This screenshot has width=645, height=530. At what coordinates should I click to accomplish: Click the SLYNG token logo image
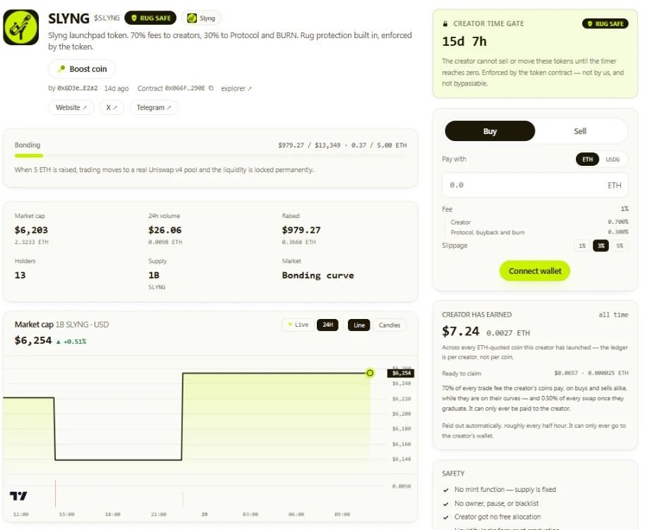click(21, 27)
